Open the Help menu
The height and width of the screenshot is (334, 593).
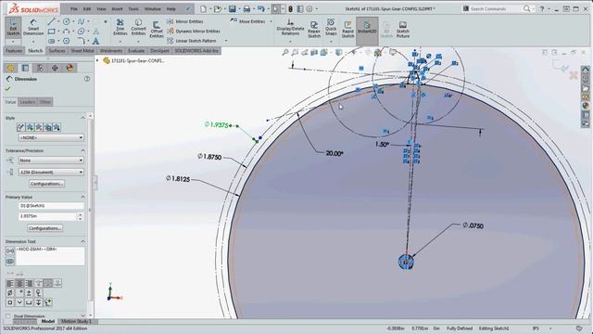(170, 8)
